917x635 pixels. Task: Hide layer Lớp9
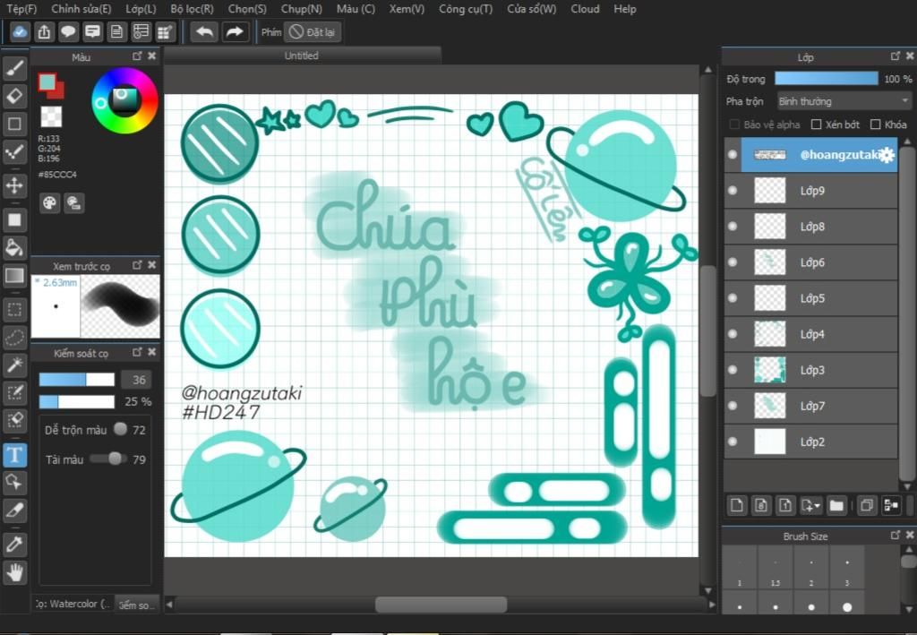733,190
